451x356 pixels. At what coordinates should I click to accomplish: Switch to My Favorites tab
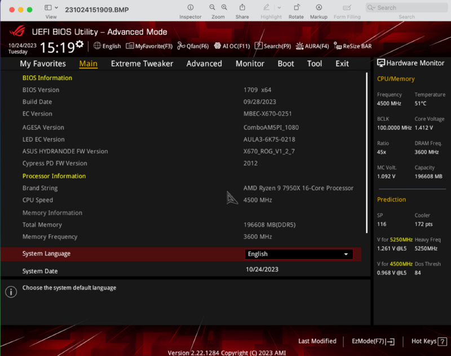click(43, 64)
